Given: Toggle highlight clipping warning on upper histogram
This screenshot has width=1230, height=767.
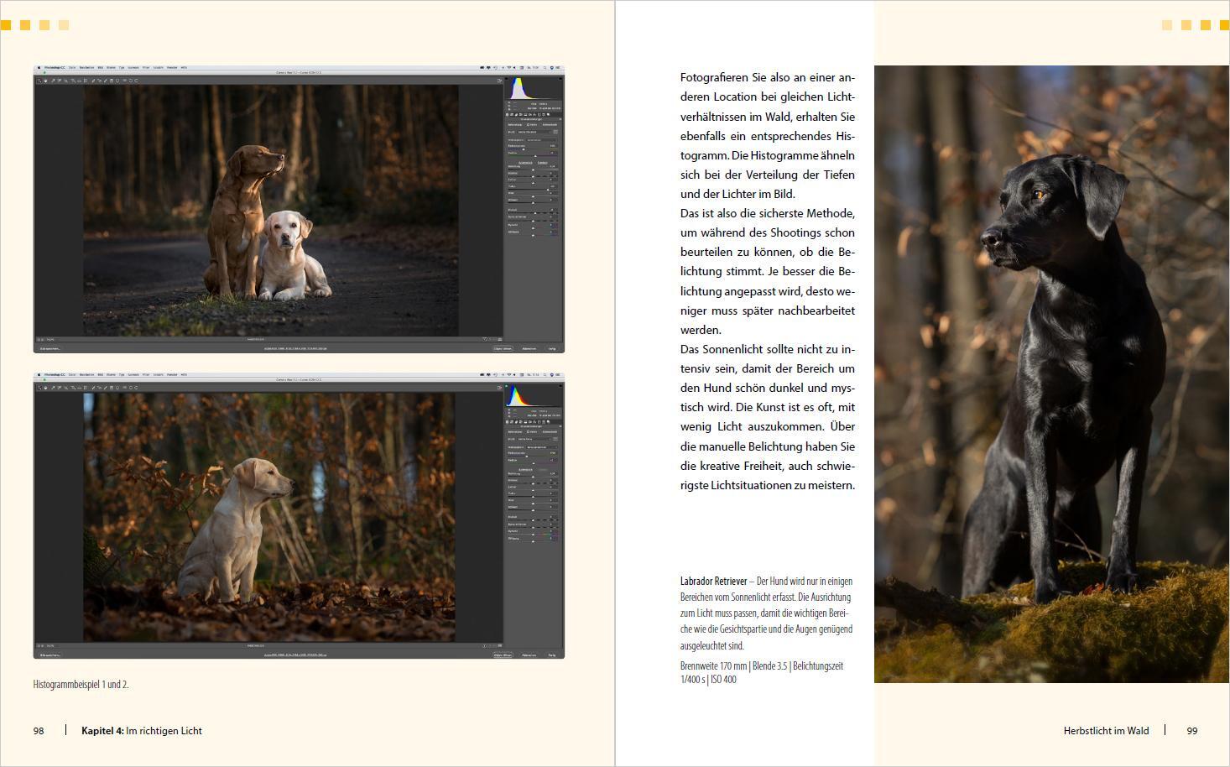Looking at the screenshot, I should click(560, 79).
